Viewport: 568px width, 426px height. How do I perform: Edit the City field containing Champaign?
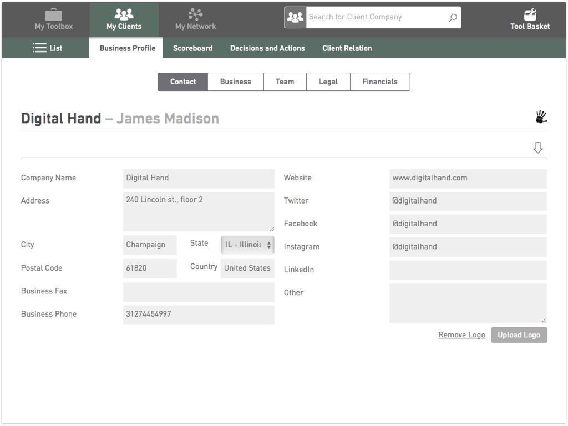click(x=150, y=245)
